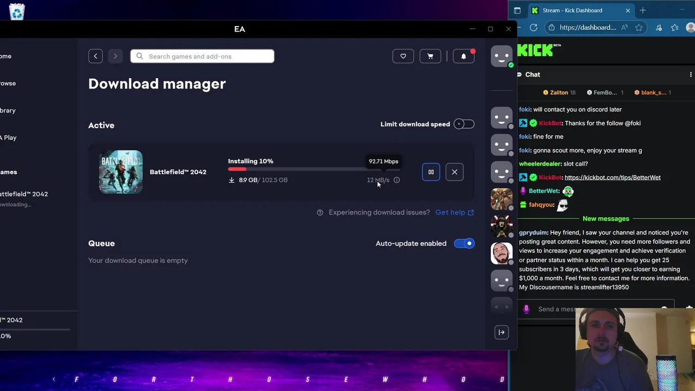Click the magnifier icon in the search box
The height and width of the screenshot is (391, 695).
[x=140, y=56]
